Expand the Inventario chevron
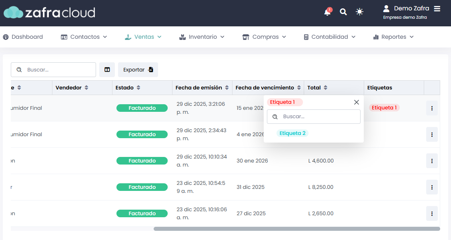 pyautogui.click(x=222, y=37)
